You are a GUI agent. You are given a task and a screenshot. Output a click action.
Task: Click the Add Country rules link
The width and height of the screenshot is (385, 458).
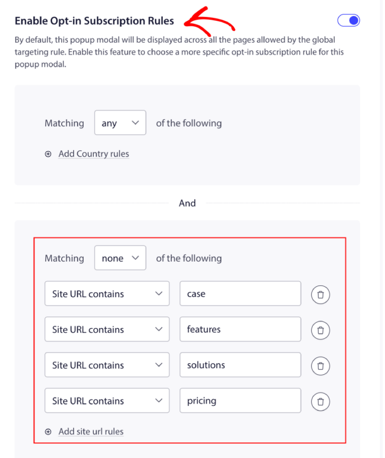coord(93,154)
